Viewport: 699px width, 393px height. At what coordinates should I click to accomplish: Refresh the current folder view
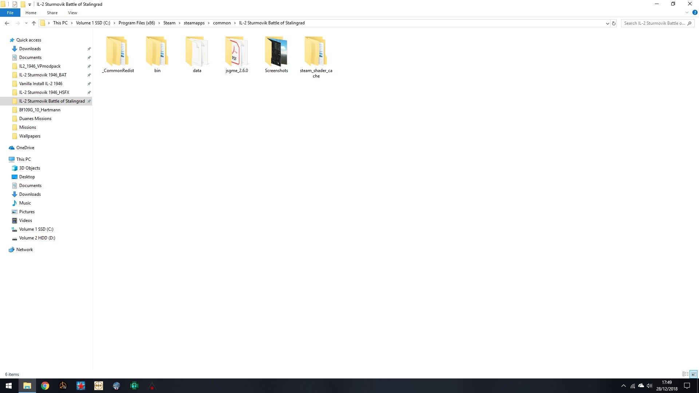tap(614, 23)
